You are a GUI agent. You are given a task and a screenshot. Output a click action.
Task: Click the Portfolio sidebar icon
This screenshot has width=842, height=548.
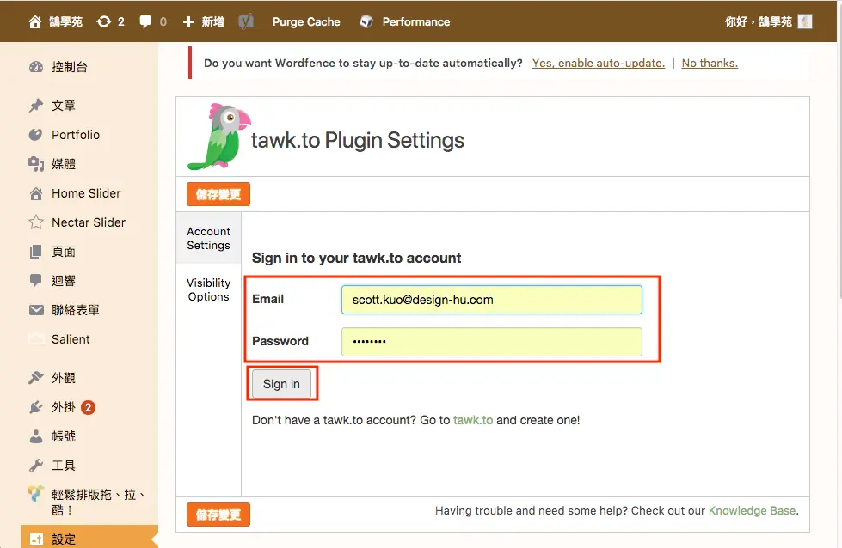tap(35, 135)
